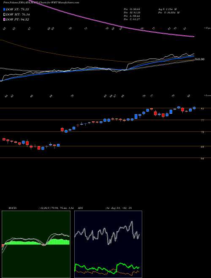
Task: Click the last blue candlestick on the right
Action: [194, 108]
